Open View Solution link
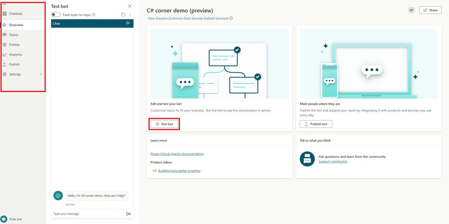The width and height of the screenshot is (449, 224). click(188, 18)
